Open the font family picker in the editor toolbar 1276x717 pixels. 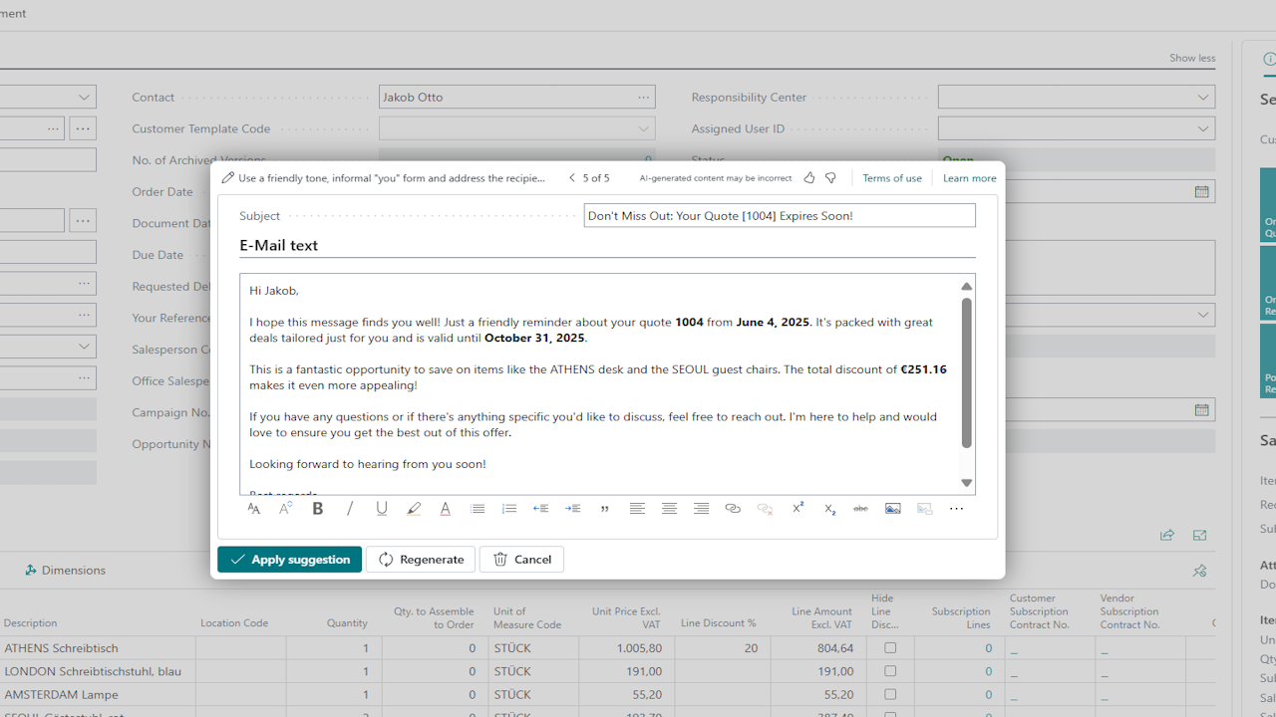point(253,509)
